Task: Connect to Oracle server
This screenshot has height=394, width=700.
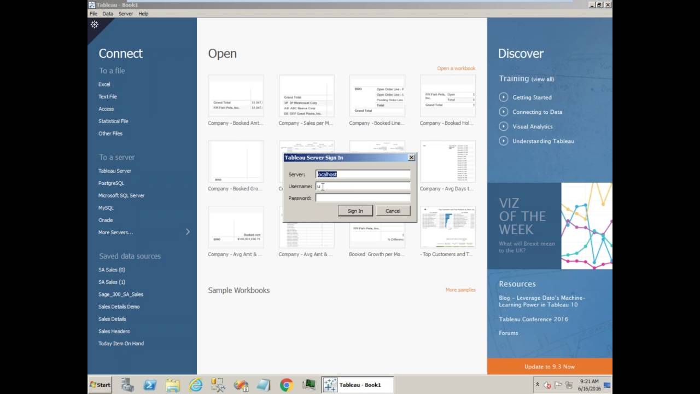Action: point(106,220)
